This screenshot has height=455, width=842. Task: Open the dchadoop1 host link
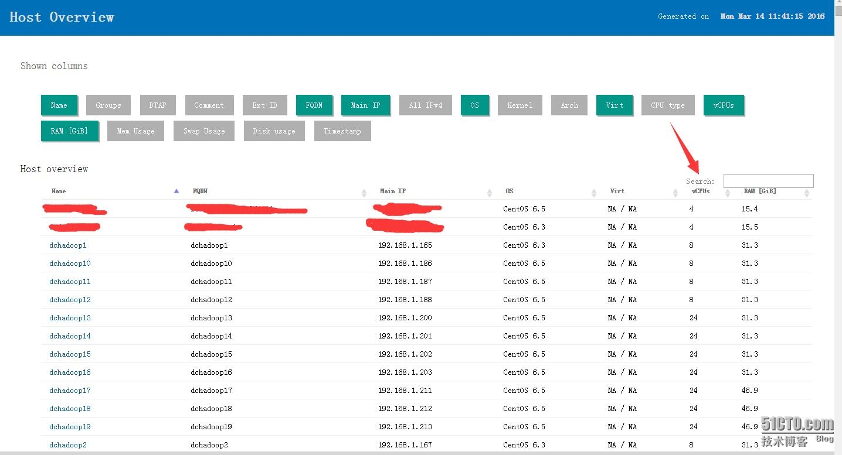point(68,245)
